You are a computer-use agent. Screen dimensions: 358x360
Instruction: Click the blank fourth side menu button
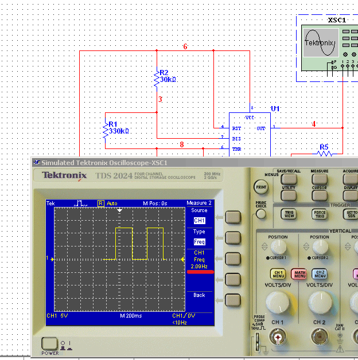click(233, 279)
